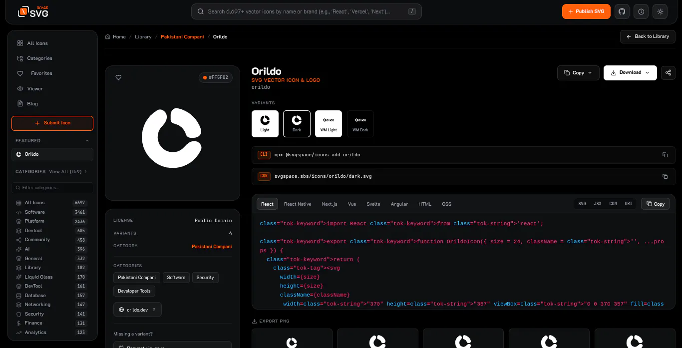The width and height of the screenshot is (682, 348).
Task: Click the Pakistani Compani tag chip
Action: click(x=137, y=278)
